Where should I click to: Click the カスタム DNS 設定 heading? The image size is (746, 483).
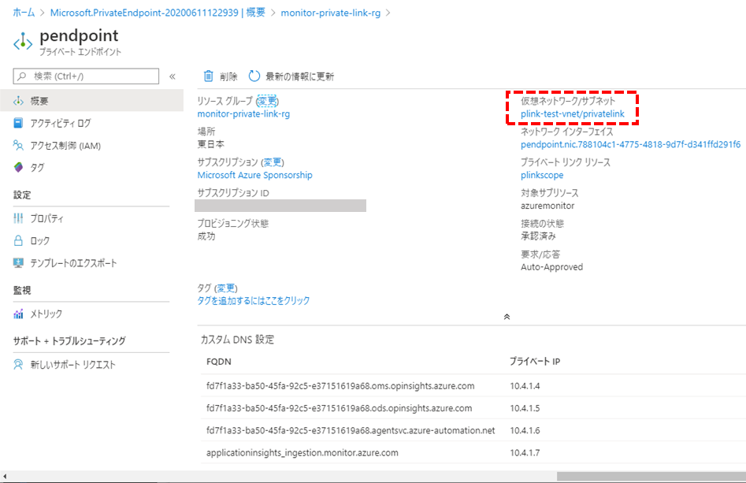(x=237, y=340)
